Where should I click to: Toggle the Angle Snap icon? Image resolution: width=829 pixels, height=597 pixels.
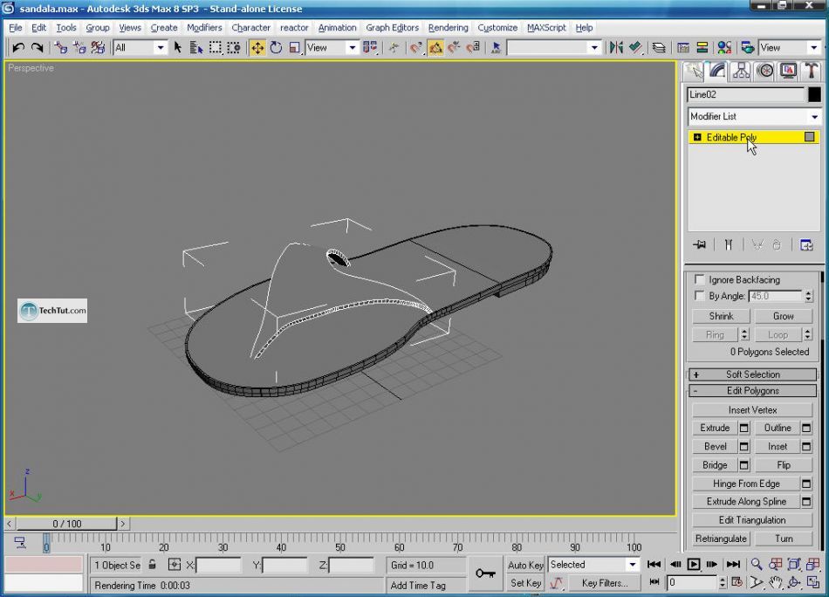pyautogui.click(x=435, y=48)
